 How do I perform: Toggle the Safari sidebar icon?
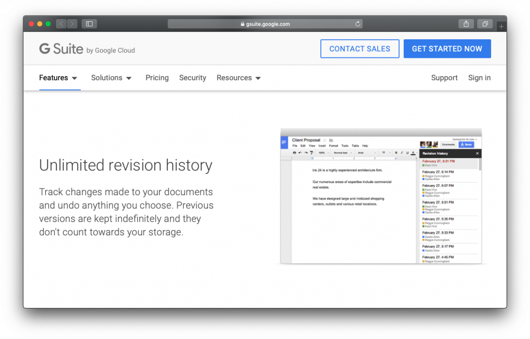(89, 24)
